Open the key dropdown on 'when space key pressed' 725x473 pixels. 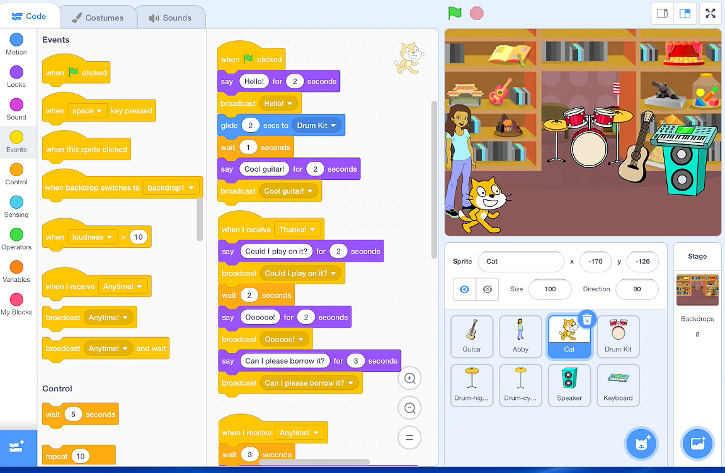pyautogui.click(x=87, y=111)
